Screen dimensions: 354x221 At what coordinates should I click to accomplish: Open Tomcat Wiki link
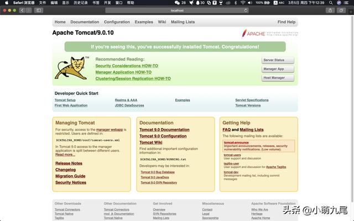click(x=150, y=143)
